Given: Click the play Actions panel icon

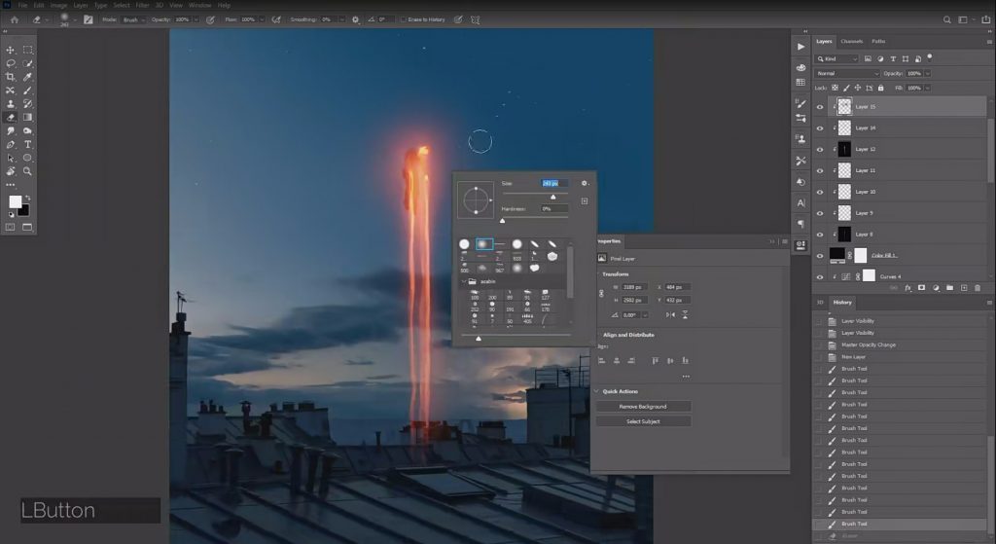Looking at the screenshot, I should tap(801, 47).
